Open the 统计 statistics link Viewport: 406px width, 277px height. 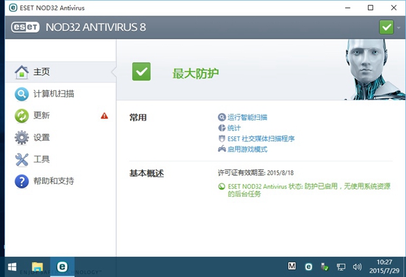tap(234, 128)
